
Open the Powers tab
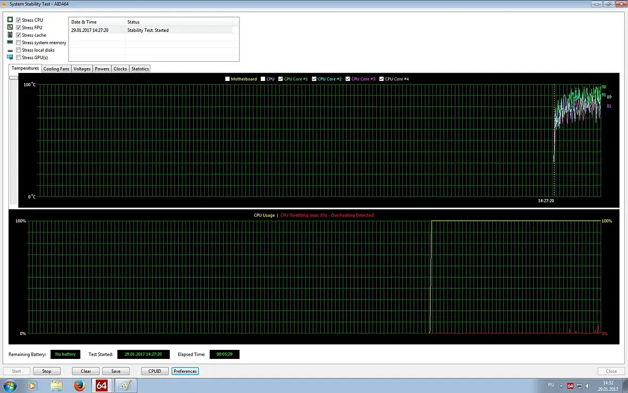(102, 69)
